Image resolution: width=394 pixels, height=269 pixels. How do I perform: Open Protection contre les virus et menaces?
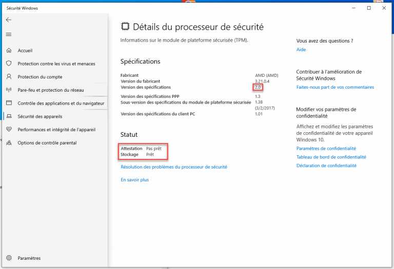click(x=56, y=64)
